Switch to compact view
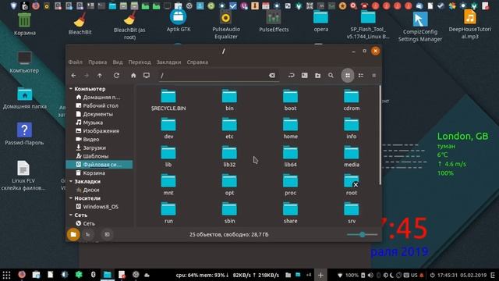This screenshot has height=281, width=499. click(x=374, y=76)
